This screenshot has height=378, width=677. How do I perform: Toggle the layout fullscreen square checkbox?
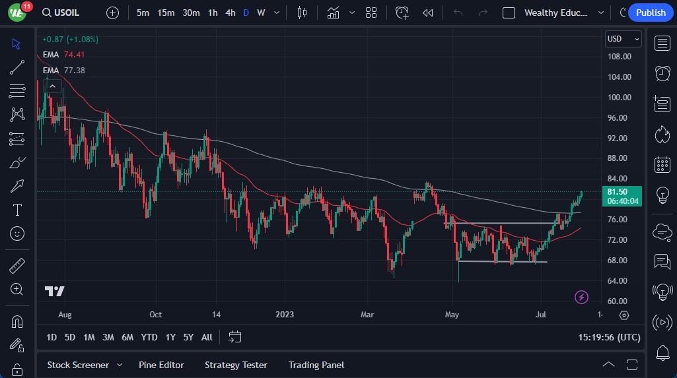click(x=509, y=13)
